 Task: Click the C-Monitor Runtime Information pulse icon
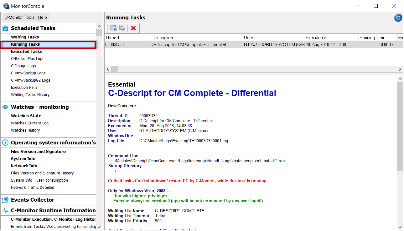tap(5, 210)
